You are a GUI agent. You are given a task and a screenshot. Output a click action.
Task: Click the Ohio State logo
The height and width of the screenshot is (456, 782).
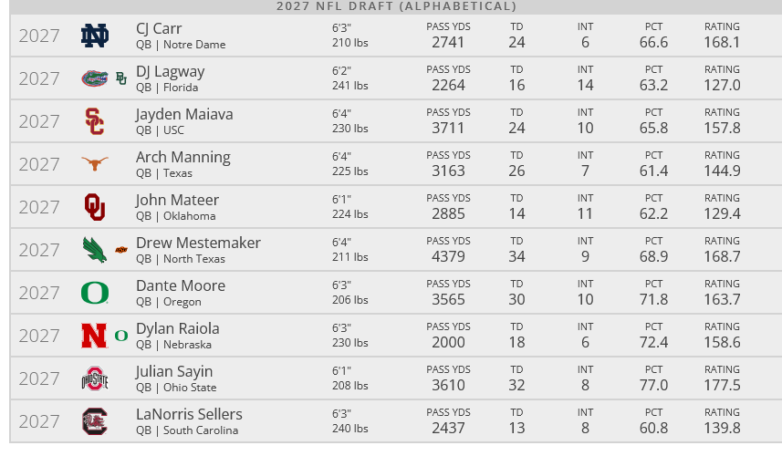tap(94, 378)
